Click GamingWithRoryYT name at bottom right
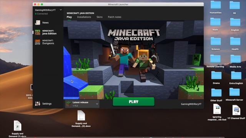Viewport: 246px width, 138px height. click(x=191, y=104)
